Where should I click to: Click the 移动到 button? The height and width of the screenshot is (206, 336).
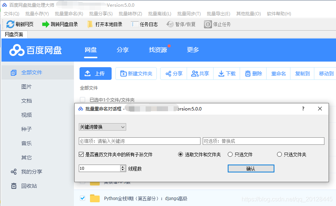(326, 74)
